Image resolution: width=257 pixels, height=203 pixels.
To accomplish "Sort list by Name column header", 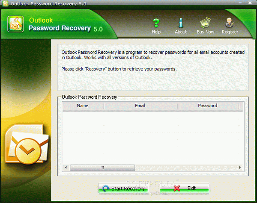I will tap(83, 106).
